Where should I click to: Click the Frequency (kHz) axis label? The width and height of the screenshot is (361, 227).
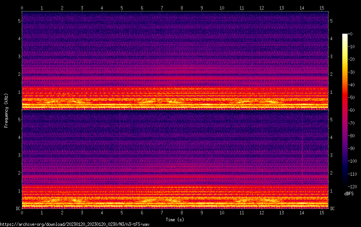point(6,110)
